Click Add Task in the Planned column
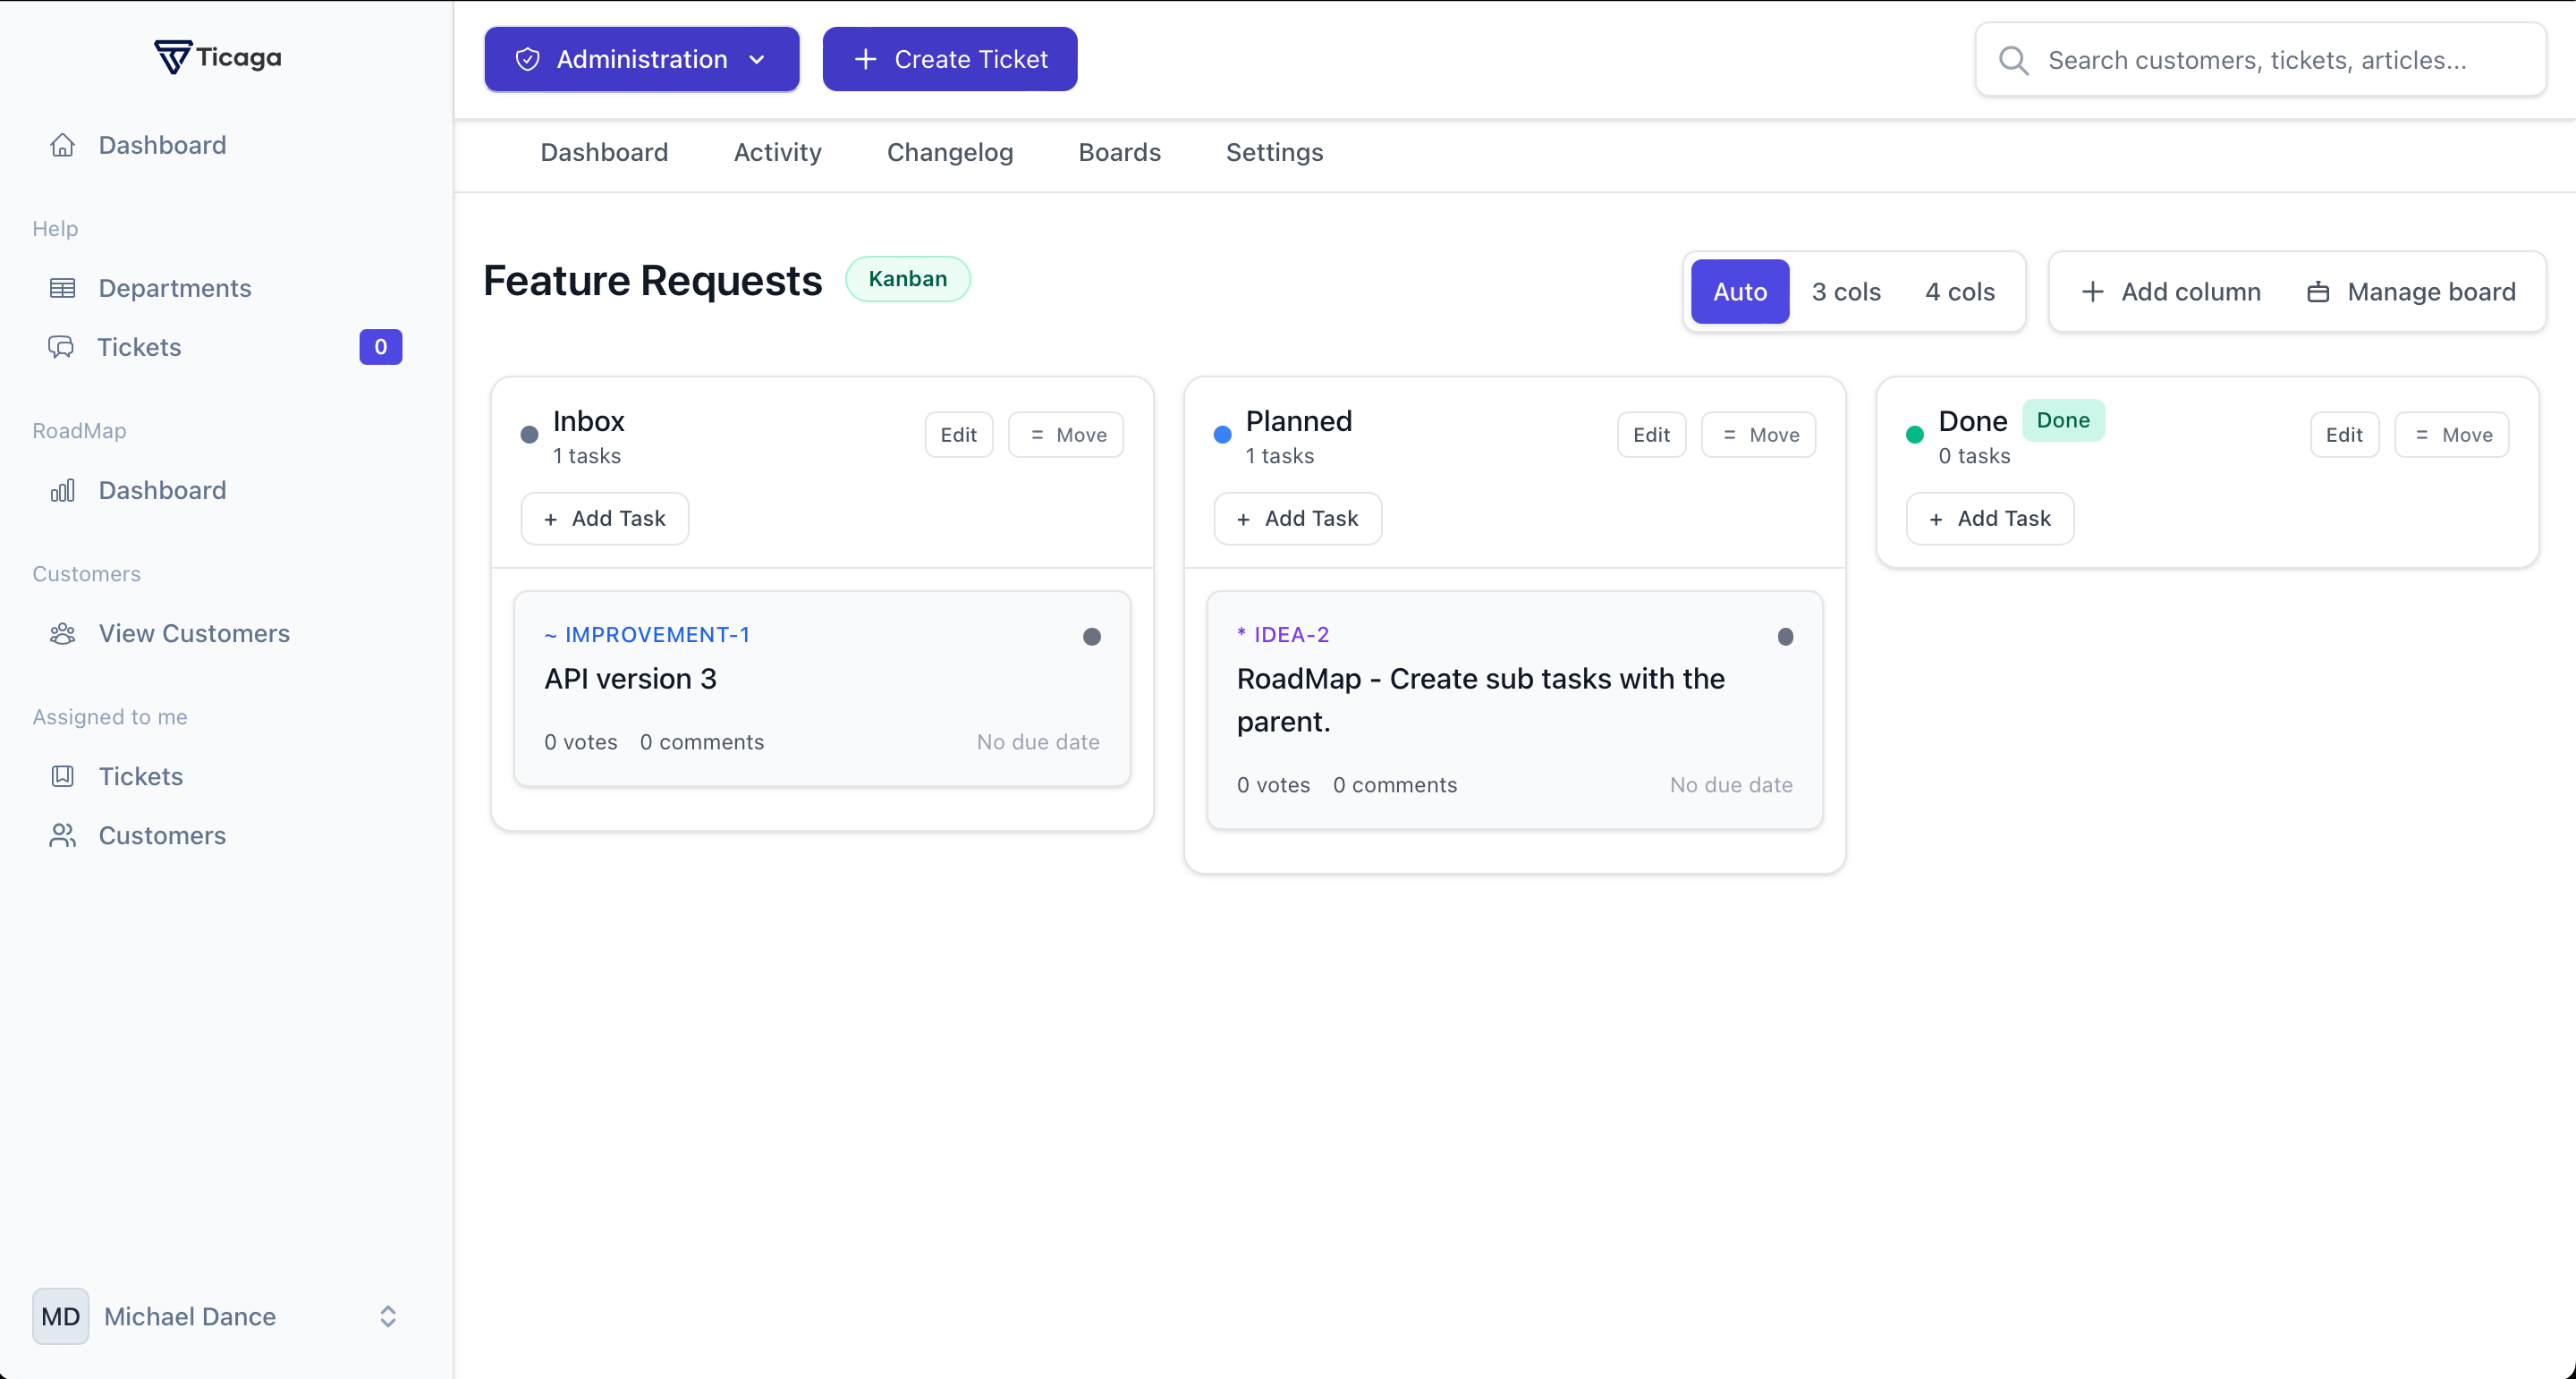This screenshot has width=2576, height=1379. click(1297, 518)
